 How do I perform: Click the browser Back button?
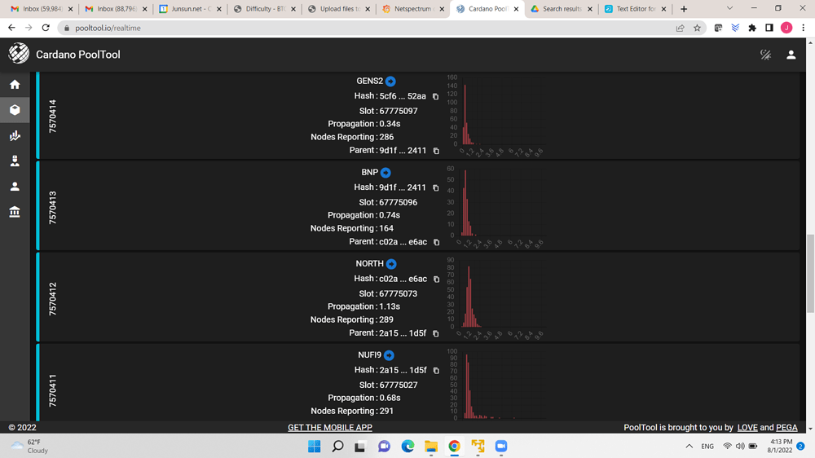11,28
